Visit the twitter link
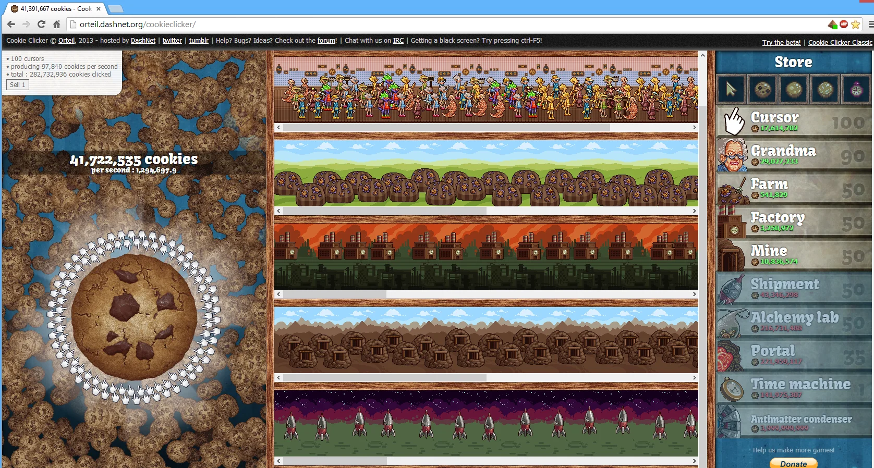This screenshot has height=468, width=874. click(x=172, y=41)
